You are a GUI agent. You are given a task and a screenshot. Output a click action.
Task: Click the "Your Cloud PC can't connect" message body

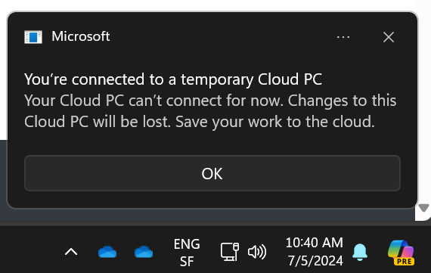coord(210,111)
